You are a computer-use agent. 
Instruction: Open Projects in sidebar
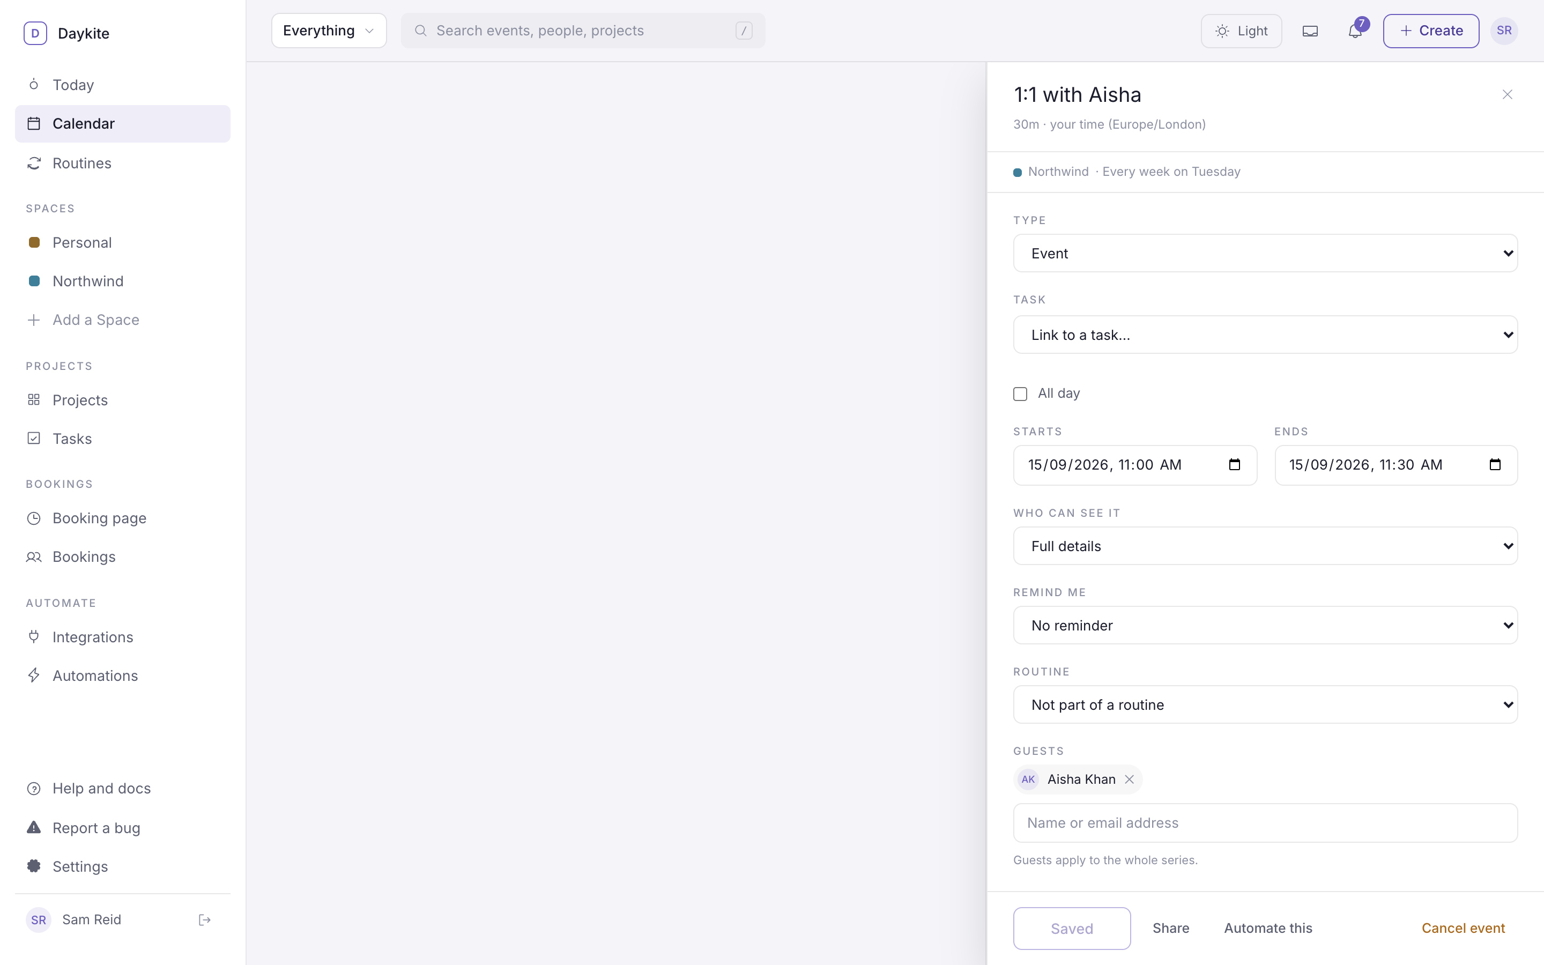(x=122, y=400)
